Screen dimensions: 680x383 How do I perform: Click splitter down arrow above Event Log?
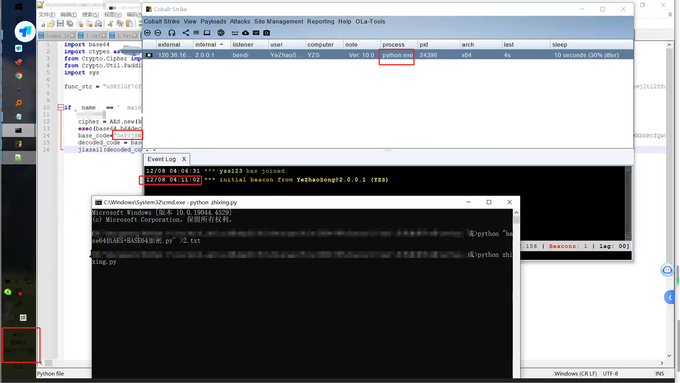click(x=154, y=150)
